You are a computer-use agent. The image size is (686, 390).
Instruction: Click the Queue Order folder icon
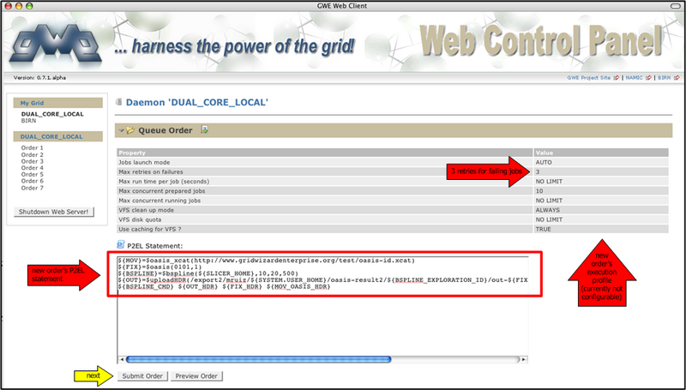[x=130, y=131]
